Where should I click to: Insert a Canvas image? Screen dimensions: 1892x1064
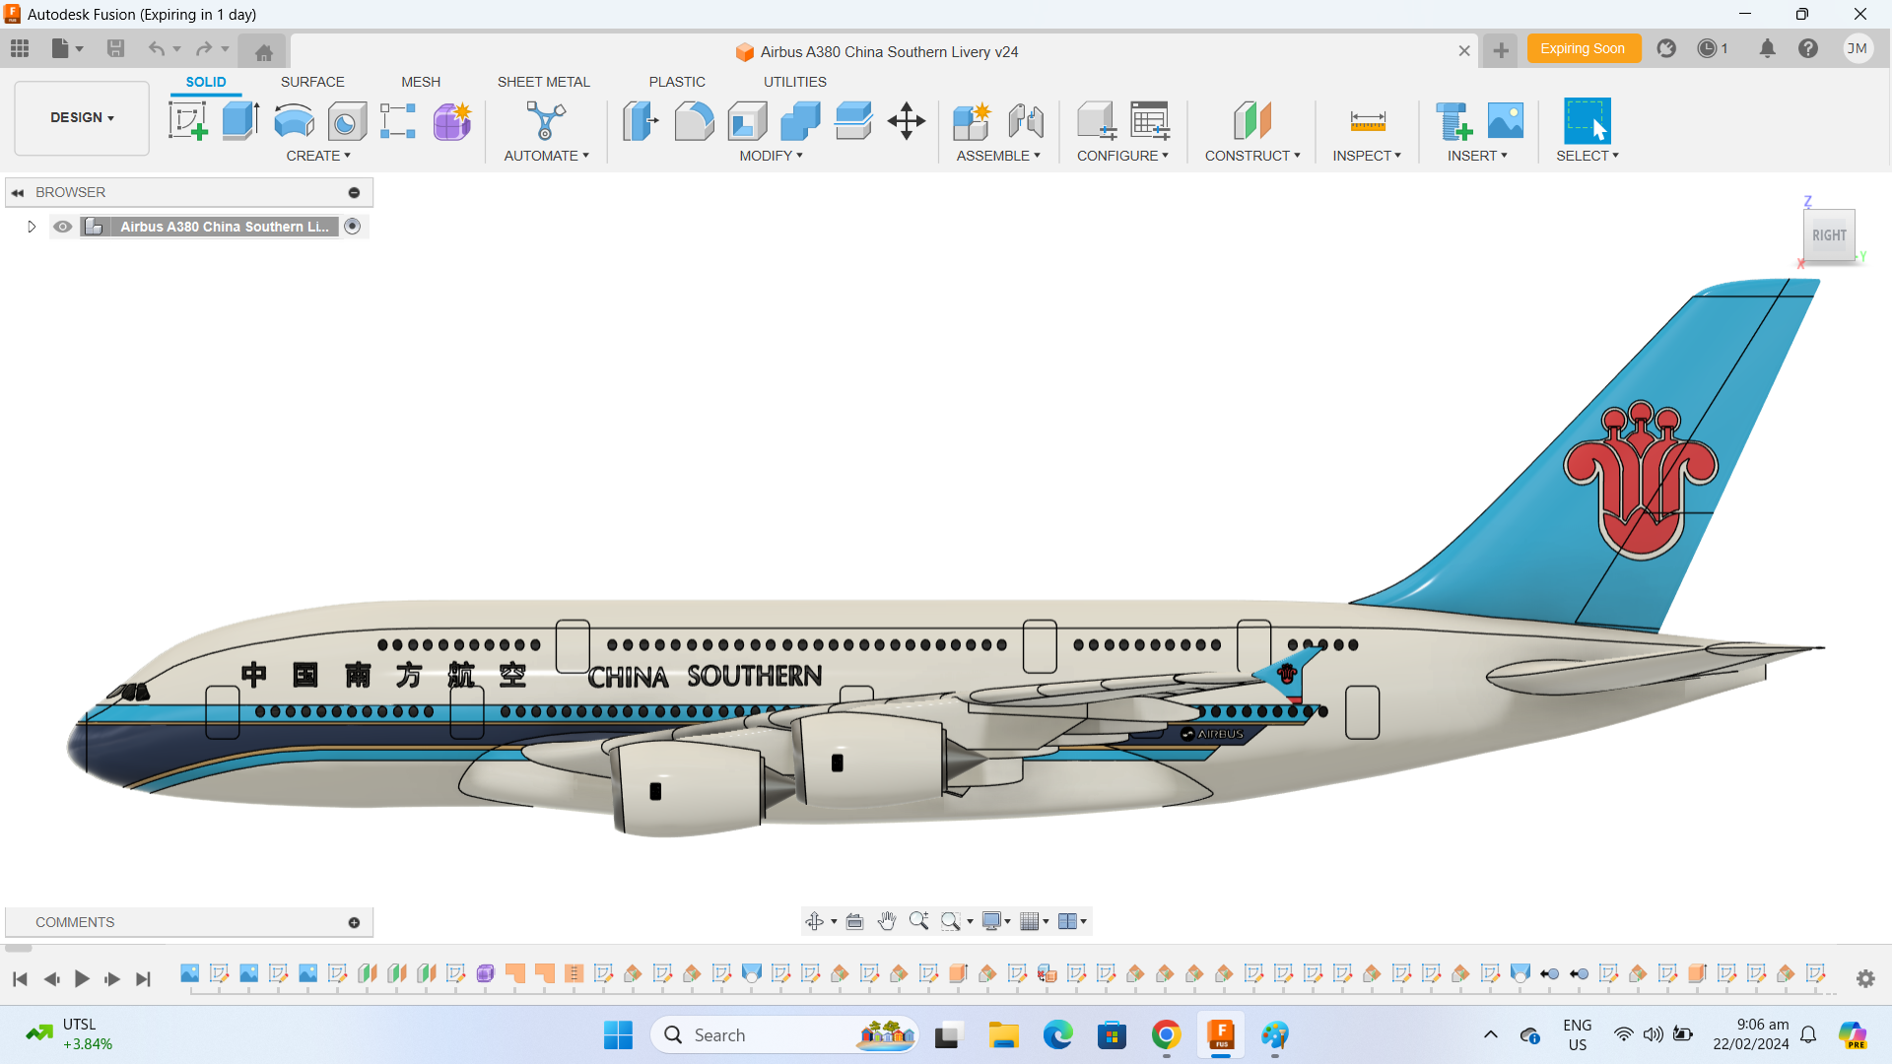pos(1505,120)
